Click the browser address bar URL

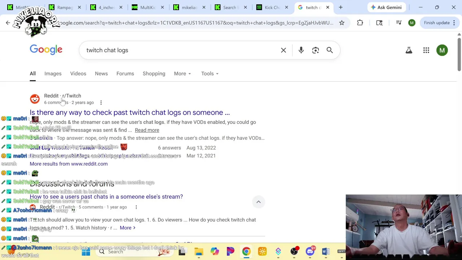197,23
